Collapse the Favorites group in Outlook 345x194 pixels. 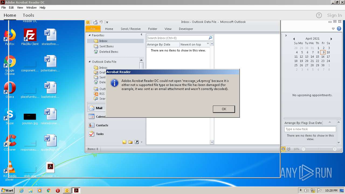tap(90, 35)
